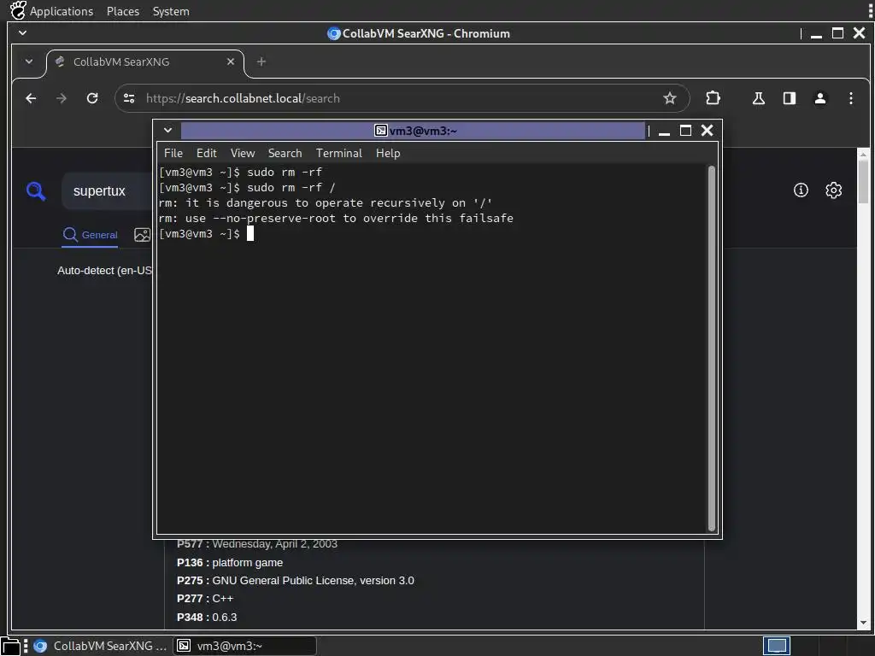Reload the SearXNG page
The width and height of the screenshot is (875, 656).
pyautogui.click(x=92, y=98)
